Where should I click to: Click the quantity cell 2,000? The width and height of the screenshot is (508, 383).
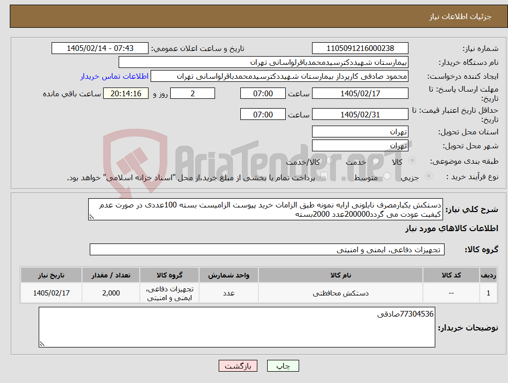(111, 293)
